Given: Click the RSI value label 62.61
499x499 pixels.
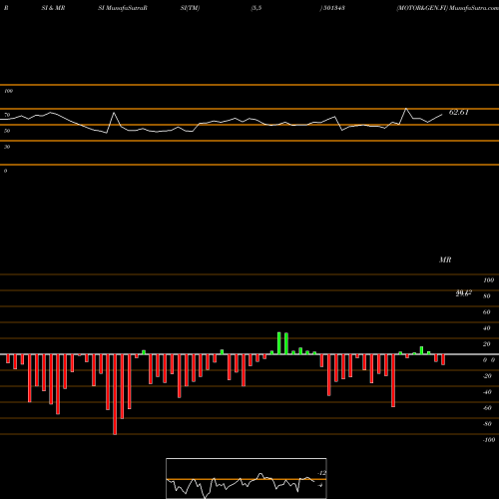Looking at the screenshot, I should click(x=459, y=113).
